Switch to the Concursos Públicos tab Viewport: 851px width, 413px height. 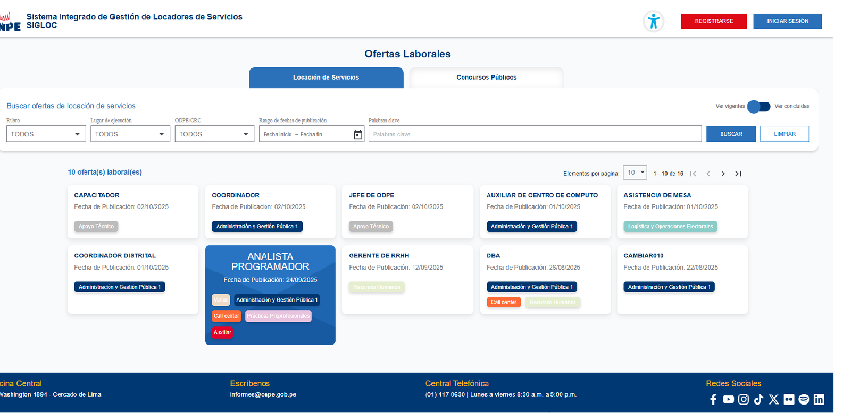486,78
